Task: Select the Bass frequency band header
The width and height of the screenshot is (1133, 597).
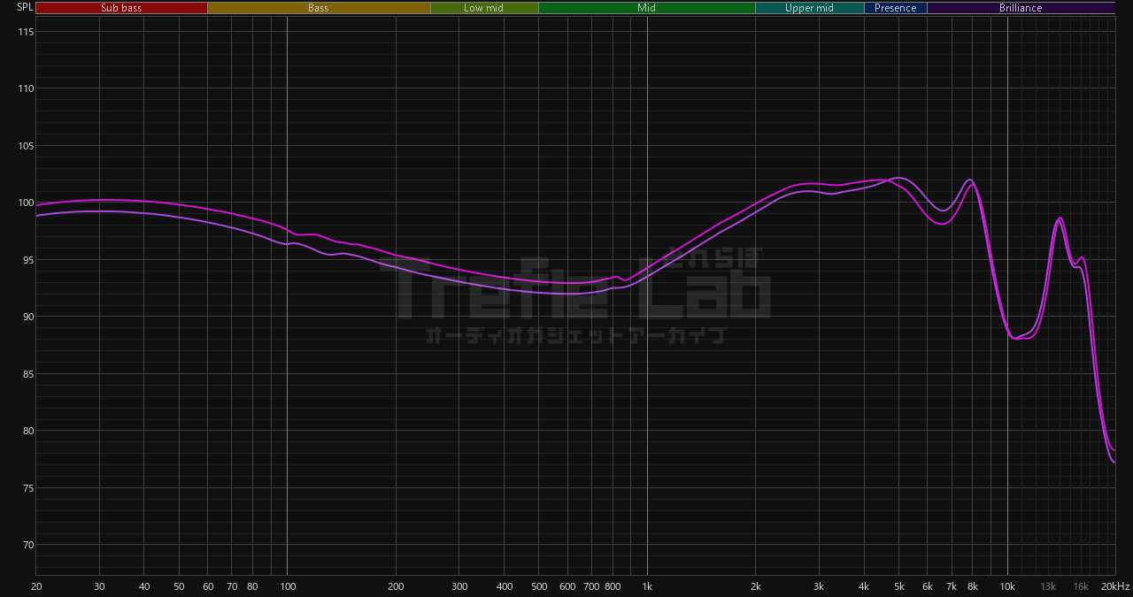Action: (319, 8)
